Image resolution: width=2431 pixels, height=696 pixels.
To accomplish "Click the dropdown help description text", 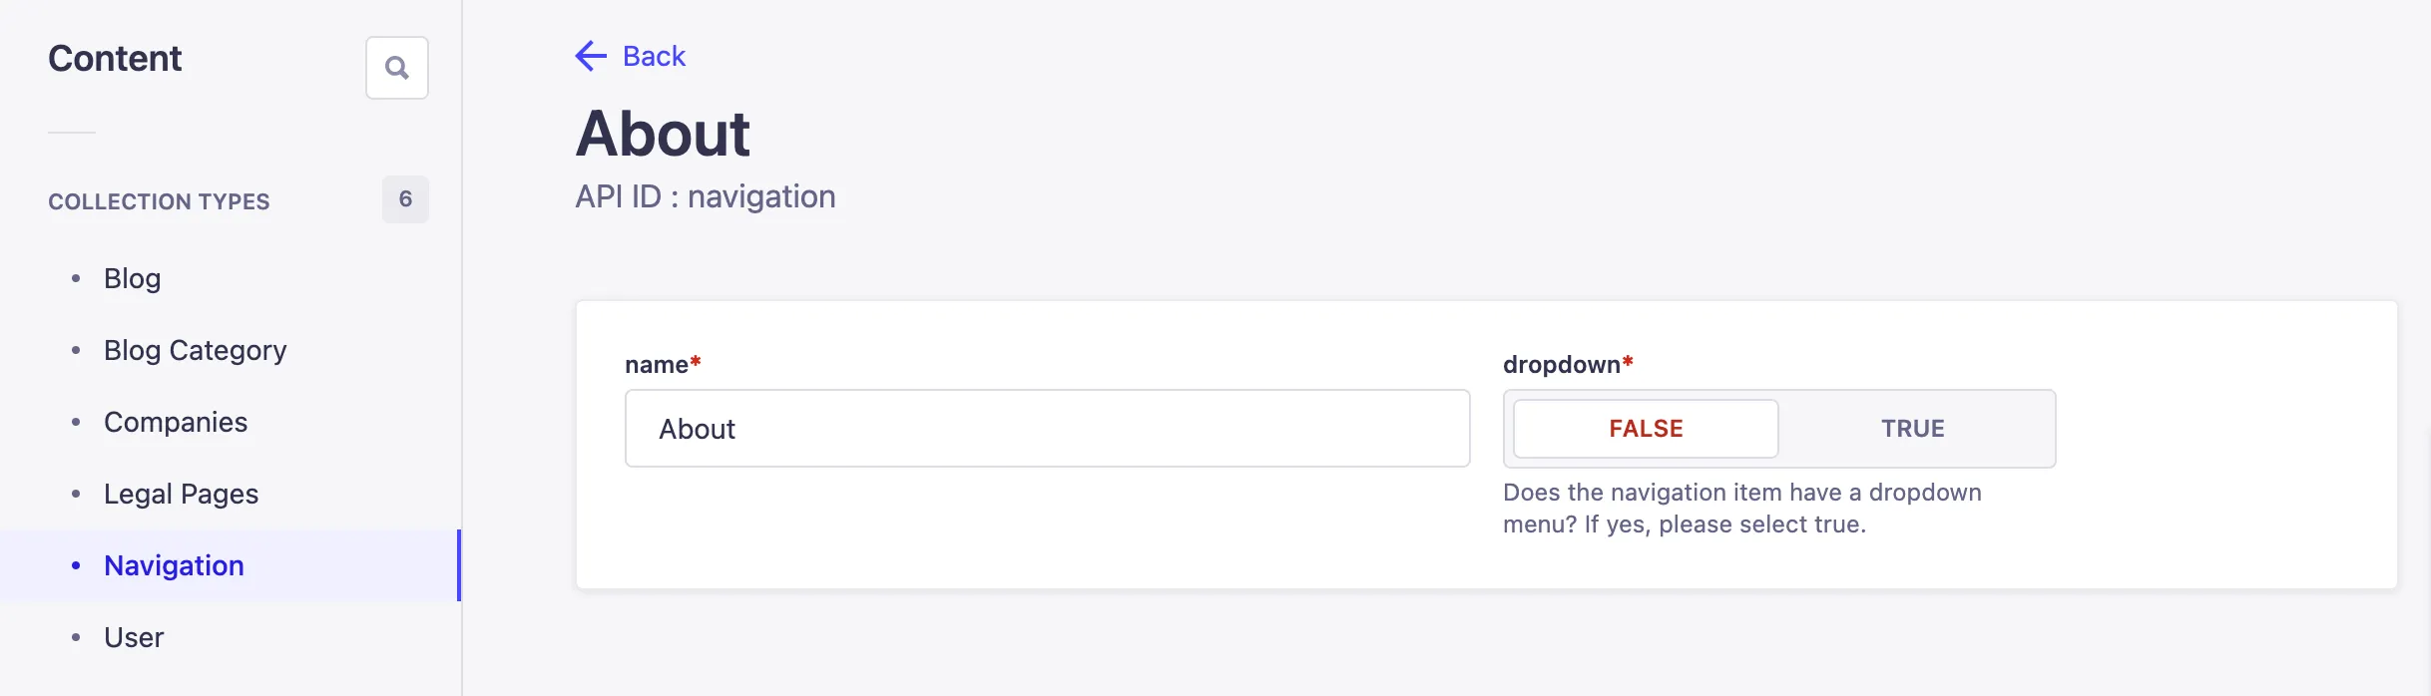I will click(x=1741, y=509).
